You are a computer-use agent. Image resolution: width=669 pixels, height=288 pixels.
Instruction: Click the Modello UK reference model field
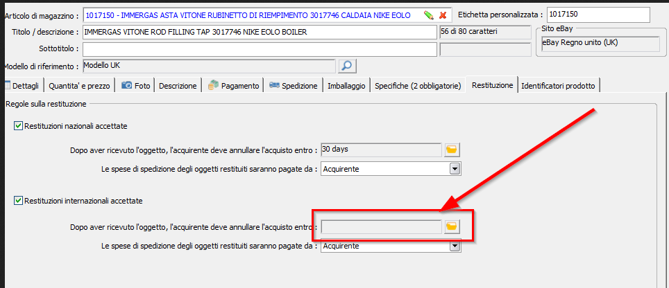pyautogui.click(x=209, y=66)
